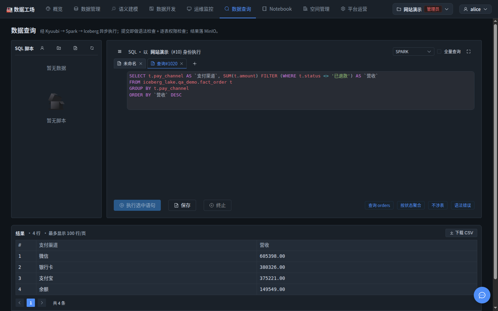Click the 保存 button

coord(182,205)
